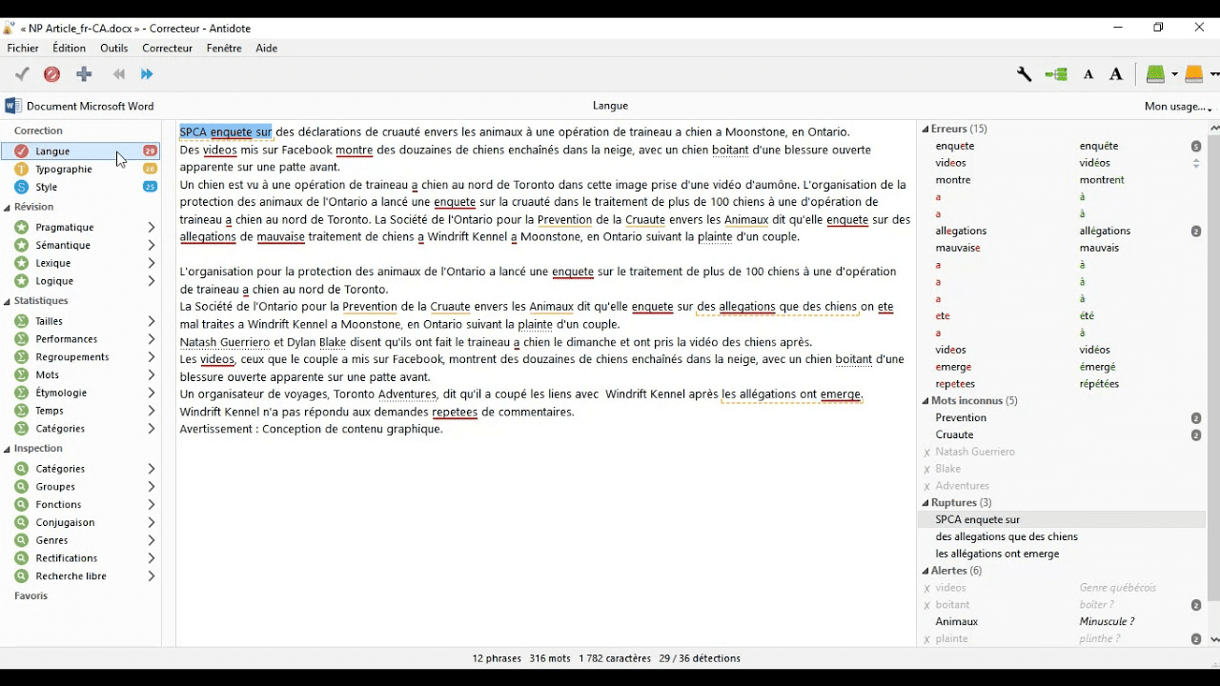Collapse the Alertes (6) group
This screenshot has width=1220, height=686.
(x=925, y=571)
